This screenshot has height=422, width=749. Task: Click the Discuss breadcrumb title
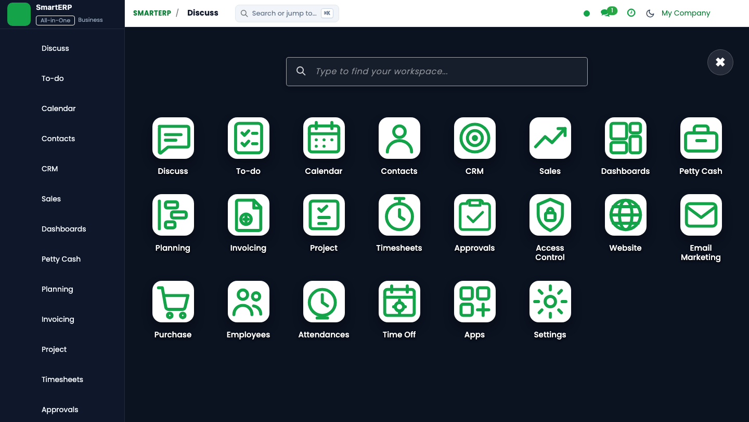pyautogui.click(x=203, y=13)
